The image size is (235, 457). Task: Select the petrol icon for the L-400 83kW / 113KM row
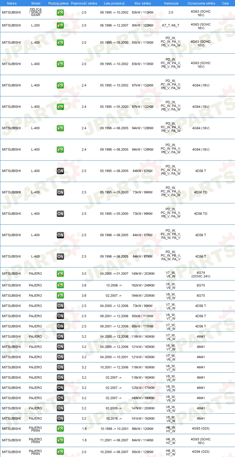click(x=60, y=64)
